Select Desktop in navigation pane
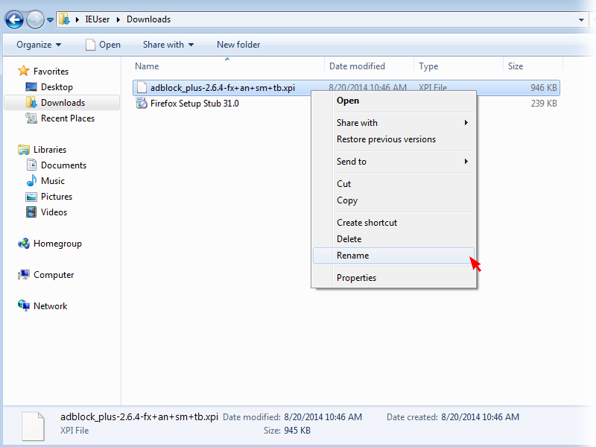 (57, 87)
